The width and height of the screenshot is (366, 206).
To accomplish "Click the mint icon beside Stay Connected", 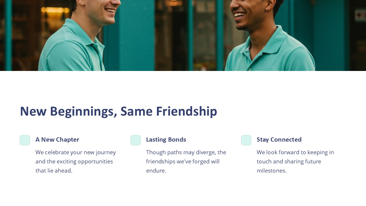I will (246, 140).
